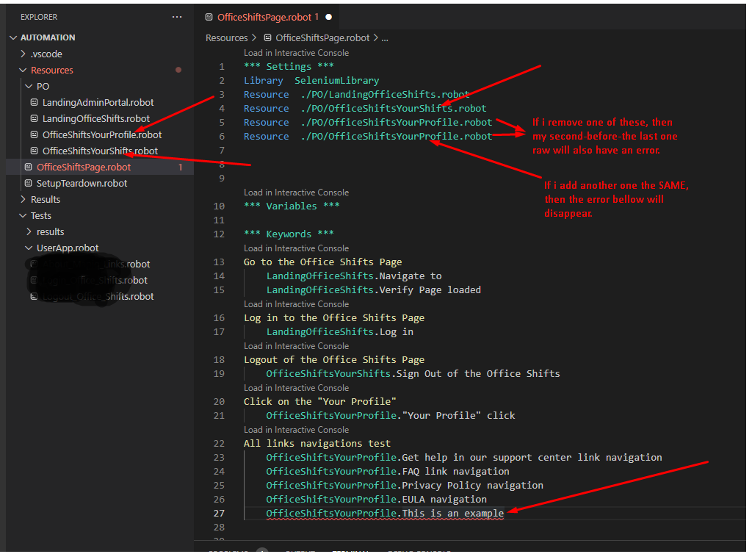Click 'EULA navigation' line
Screen dimensions: 752x554
pos(377,500)
